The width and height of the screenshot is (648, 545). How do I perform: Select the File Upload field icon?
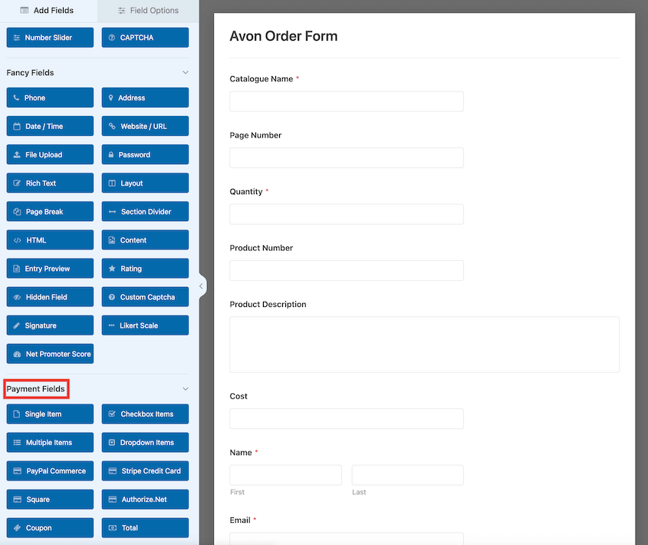[17, 154]
